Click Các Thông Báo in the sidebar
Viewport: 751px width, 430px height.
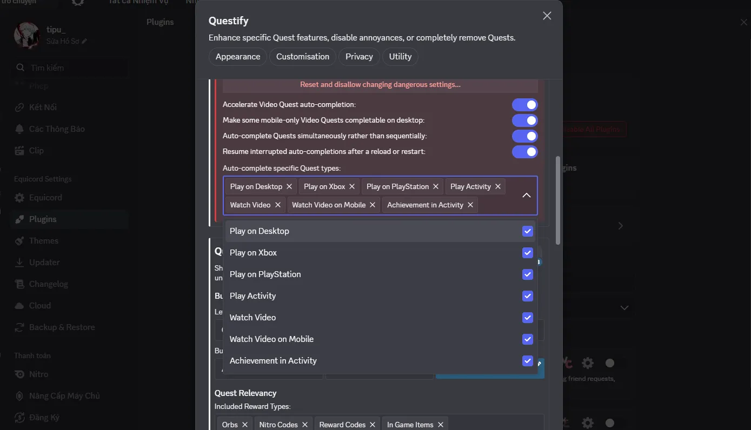(69, 129)
